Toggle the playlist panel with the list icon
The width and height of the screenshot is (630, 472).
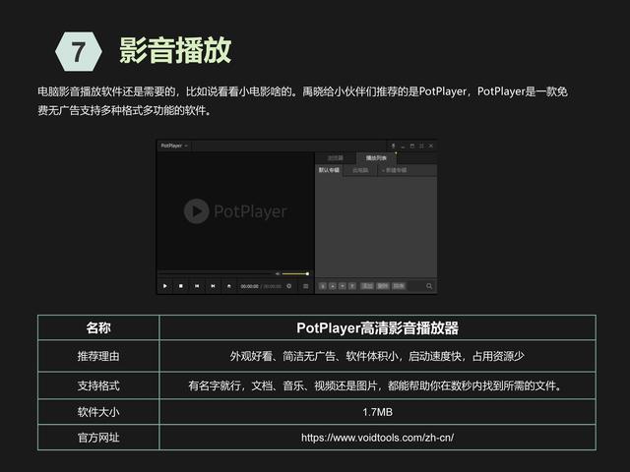(306, 286)
